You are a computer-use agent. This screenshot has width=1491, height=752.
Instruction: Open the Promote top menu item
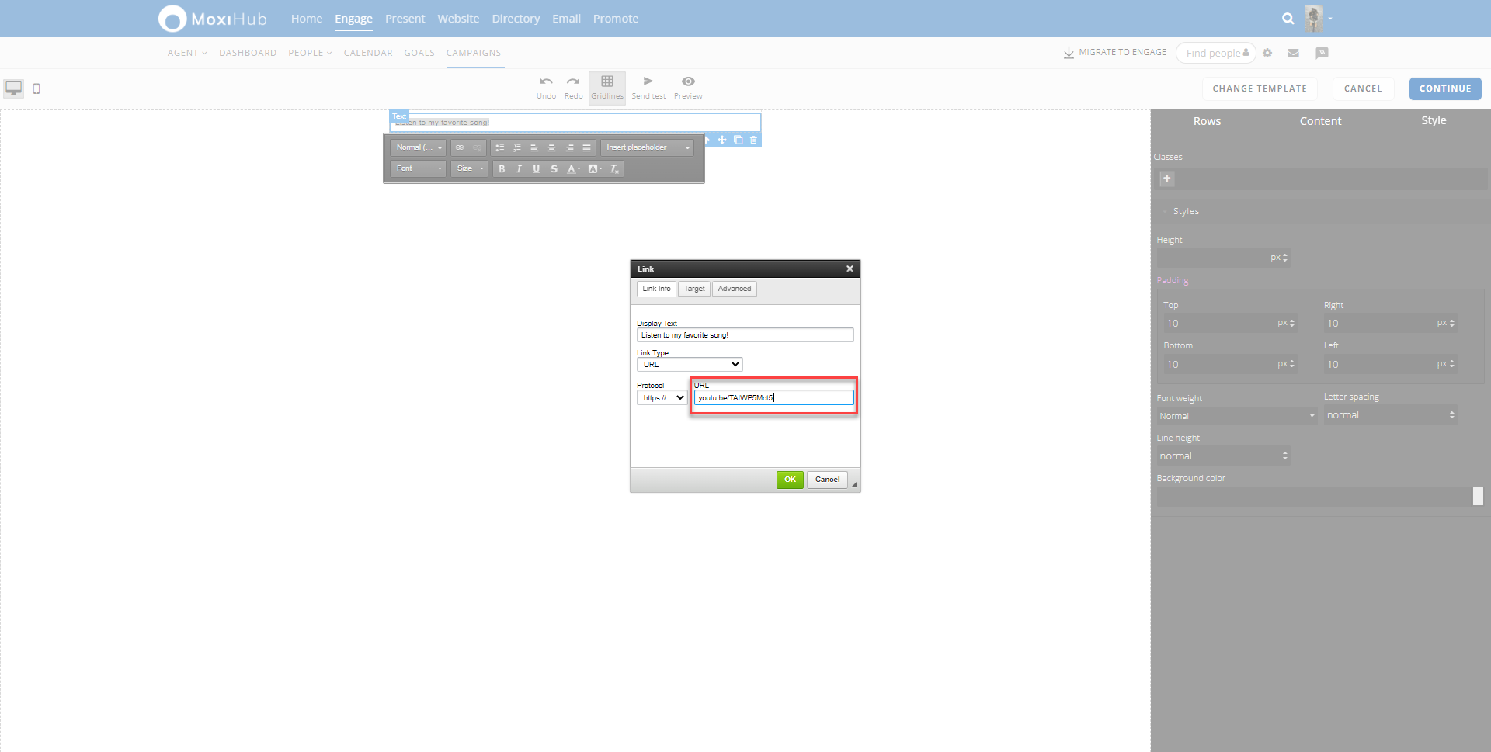pyautogui.click(x=616, y=19)
